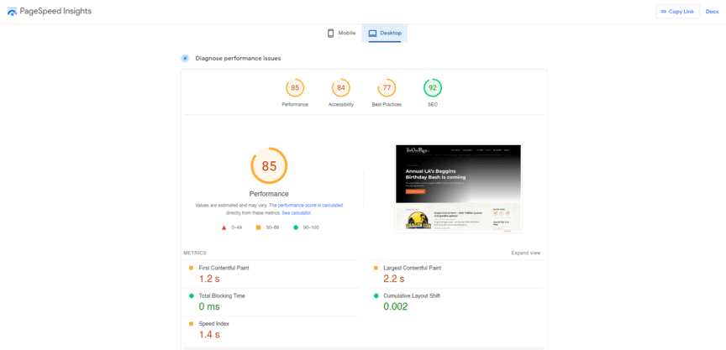Expand the First Contentful Paint metric
This screenshot has height=350, width=726.
[224, 268]
